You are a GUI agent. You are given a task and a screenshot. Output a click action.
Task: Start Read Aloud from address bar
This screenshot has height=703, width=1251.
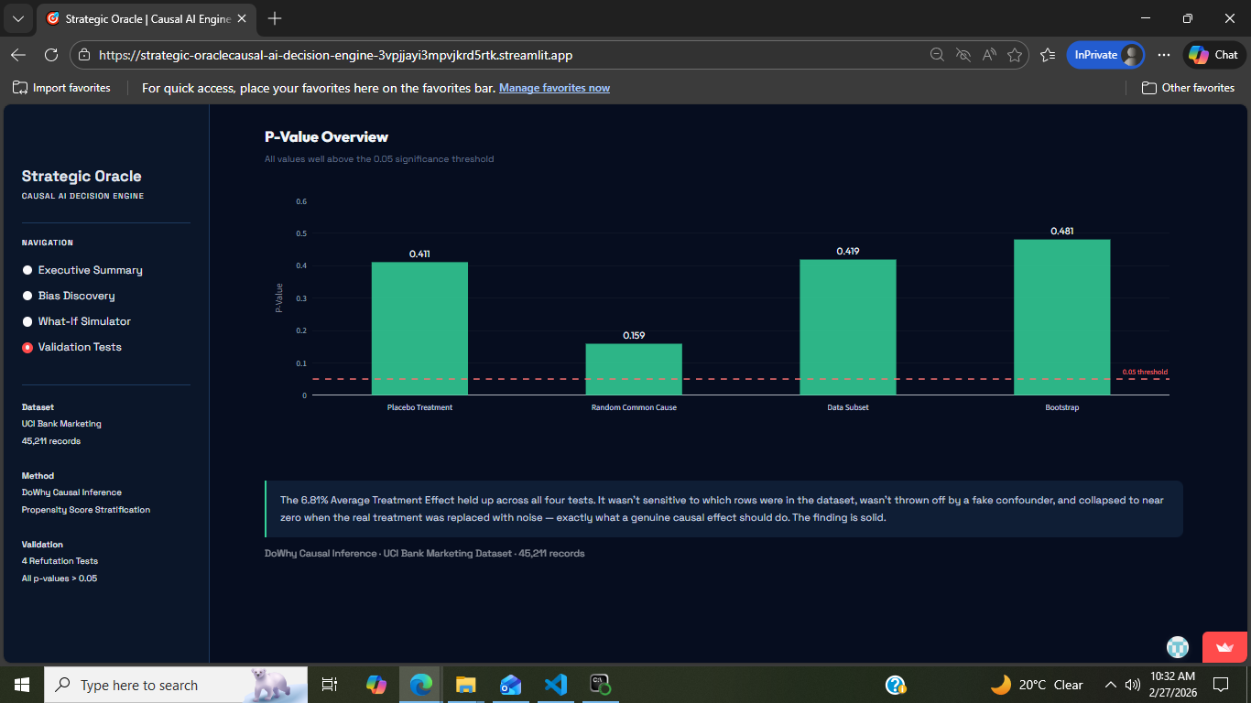point(988,55)
